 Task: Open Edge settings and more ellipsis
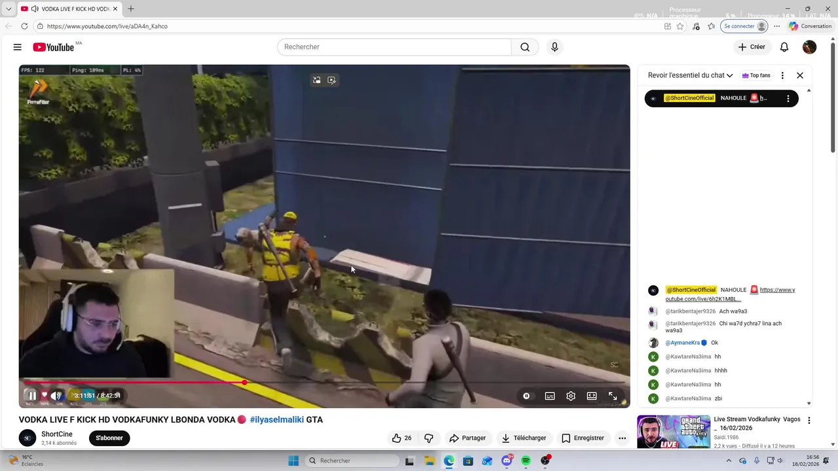777,26
